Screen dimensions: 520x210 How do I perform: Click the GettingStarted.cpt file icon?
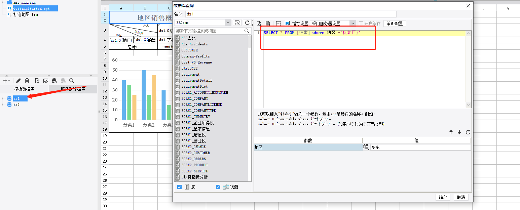[9, 8]
